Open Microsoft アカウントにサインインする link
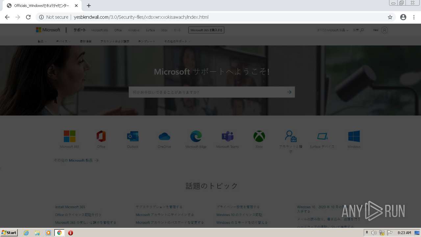The width and height of the screenshot is (421, 237). [165, 215]
